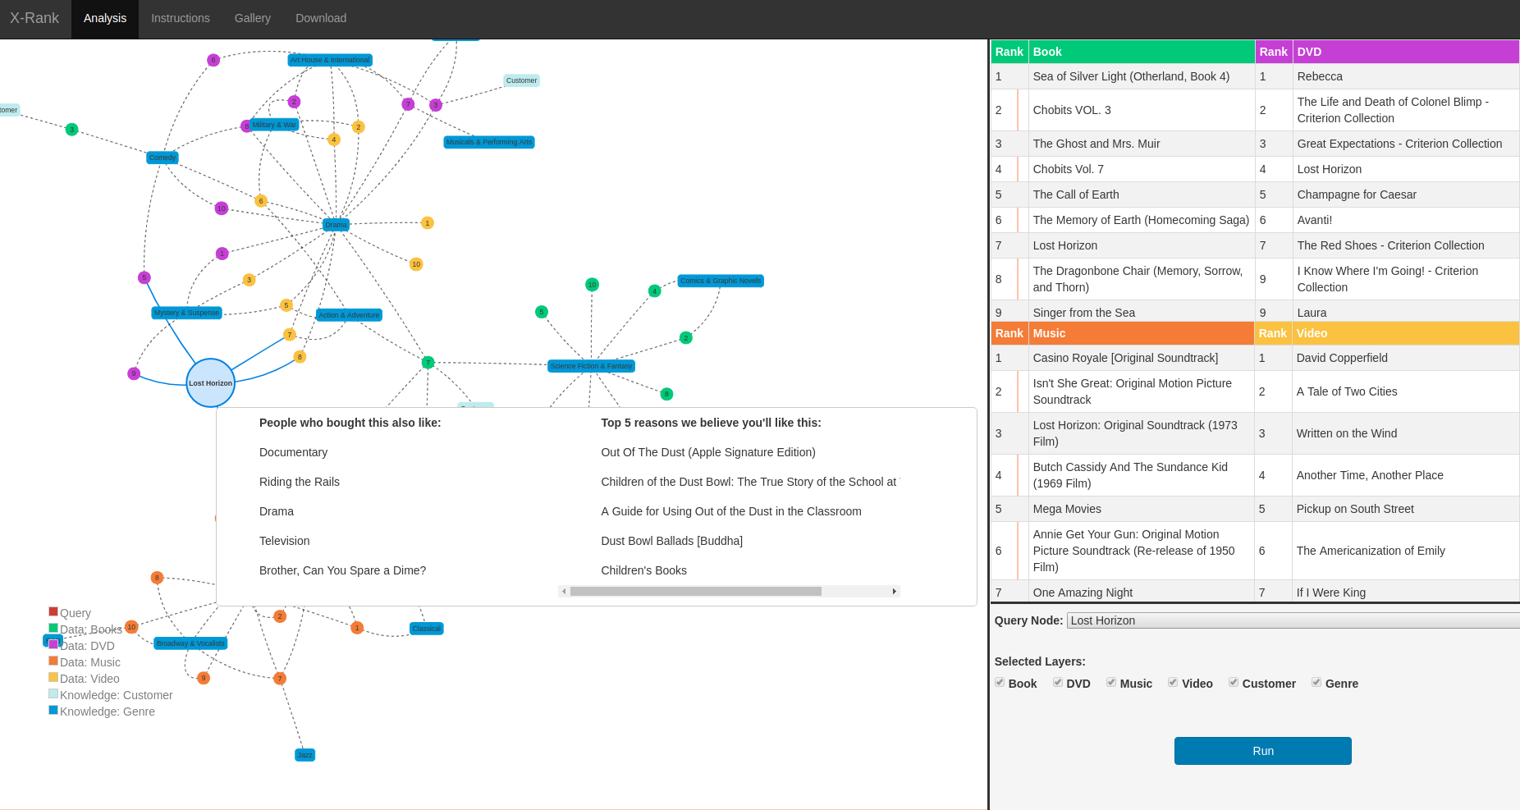Disable the DVD layer checkbox
This screenshot has width=1520, height=810.
pos(1058,683)
